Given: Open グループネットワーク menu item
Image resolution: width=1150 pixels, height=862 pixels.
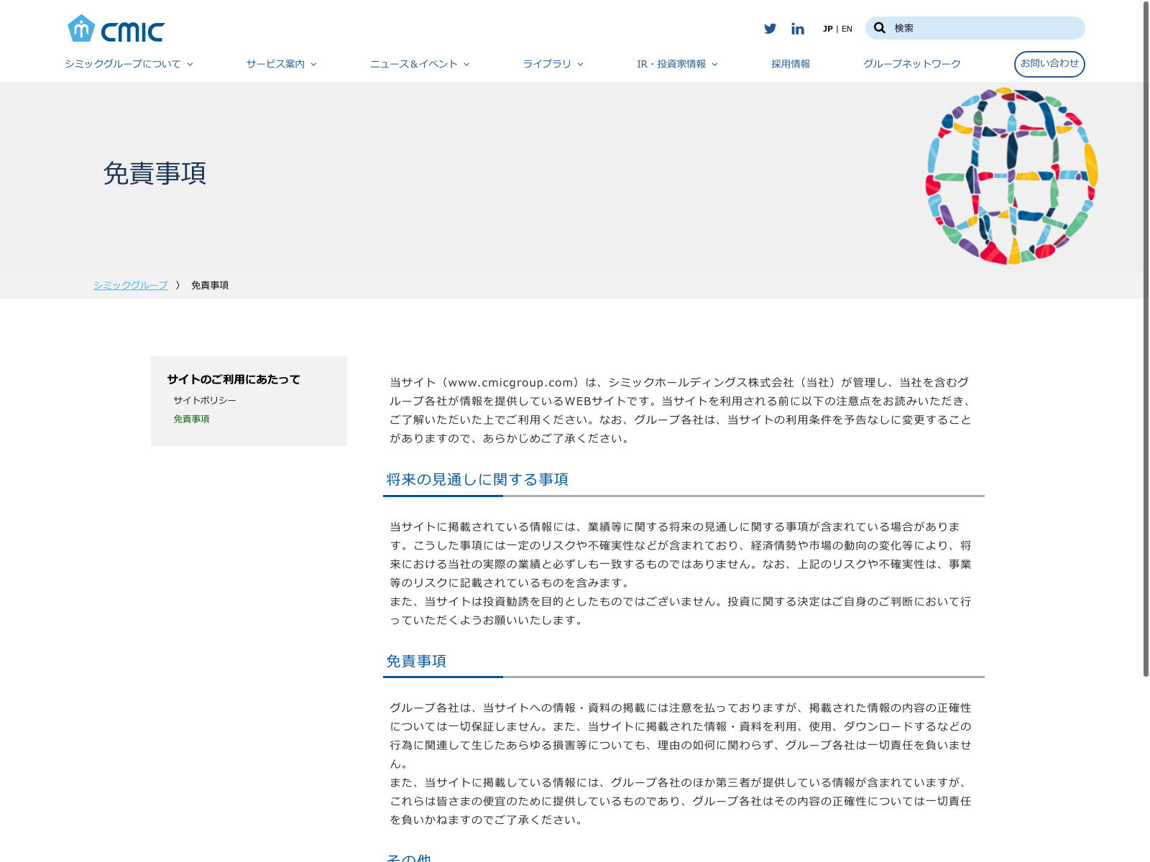Looking at the screenshot, I should coord(911,64).
